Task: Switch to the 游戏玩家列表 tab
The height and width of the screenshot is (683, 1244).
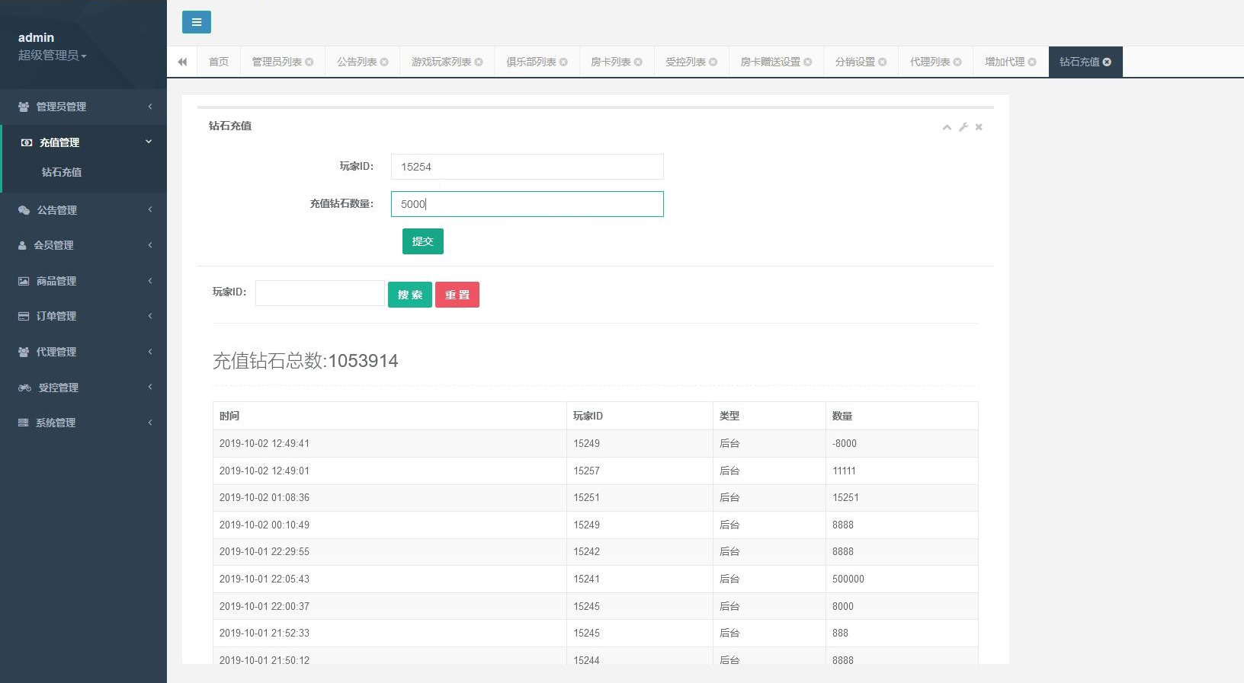Action: [x=441, y=62]
